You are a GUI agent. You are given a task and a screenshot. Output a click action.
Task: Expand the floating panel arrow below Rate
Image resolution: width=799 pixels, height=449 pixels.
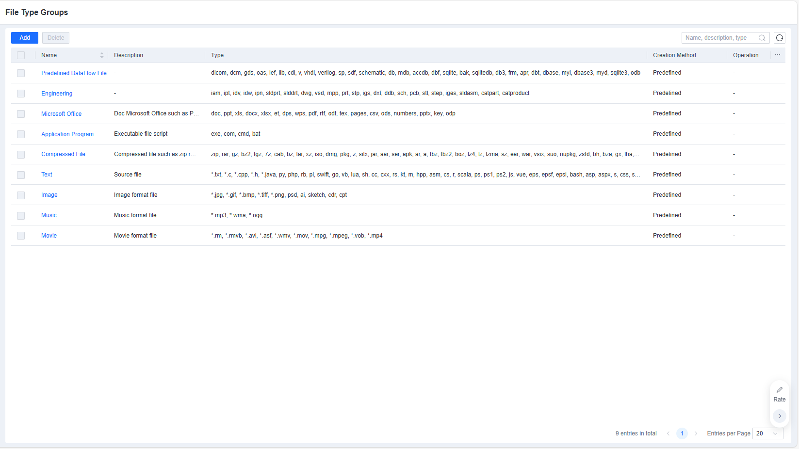780,416
